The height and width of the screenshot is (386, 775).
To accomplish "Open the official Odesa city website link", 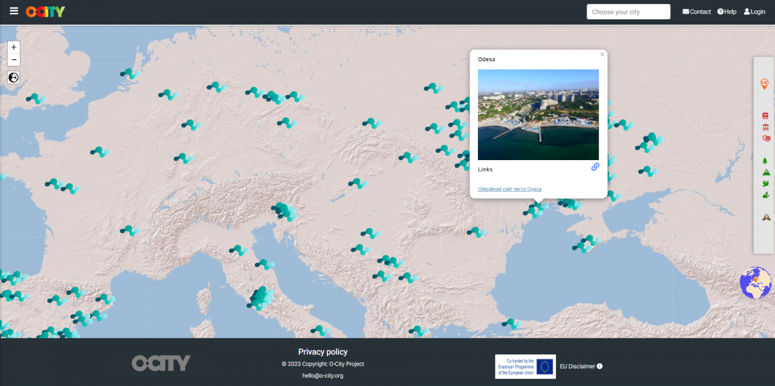I will tap(510, 189).
